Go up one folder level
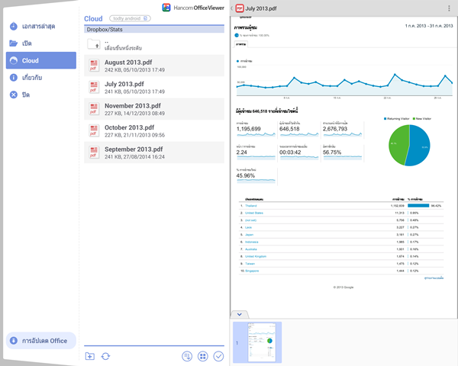The image size is (458, 366). tap(155, 45)
